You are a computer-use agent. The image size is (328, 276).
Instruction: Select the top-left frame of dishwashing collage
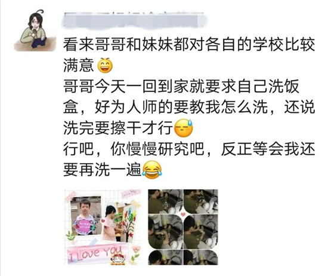(165, 201)
